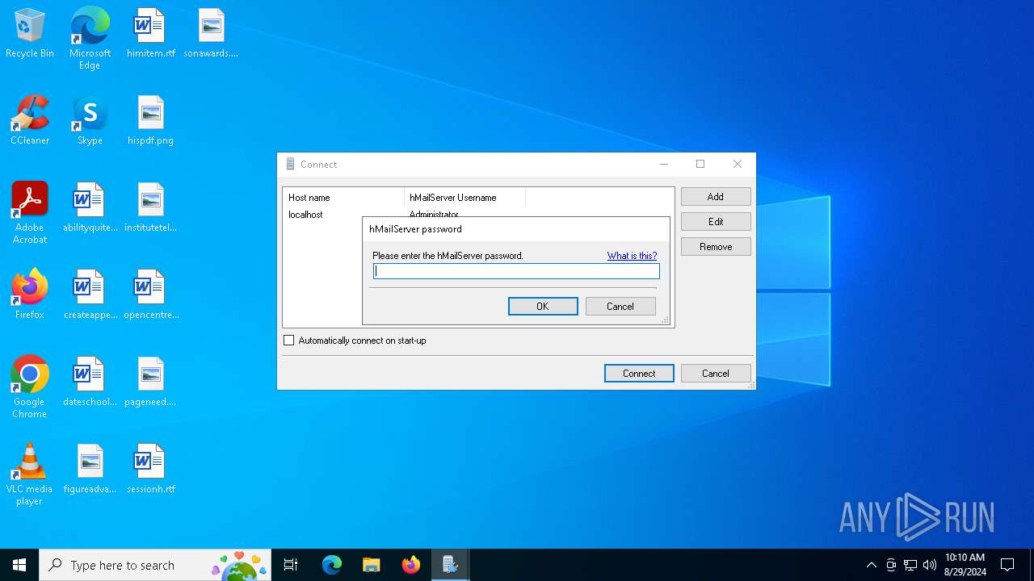Screen dimensions: 1034x581
Task: Select the figureadva image file on desktop
Action: pos(90,470)
